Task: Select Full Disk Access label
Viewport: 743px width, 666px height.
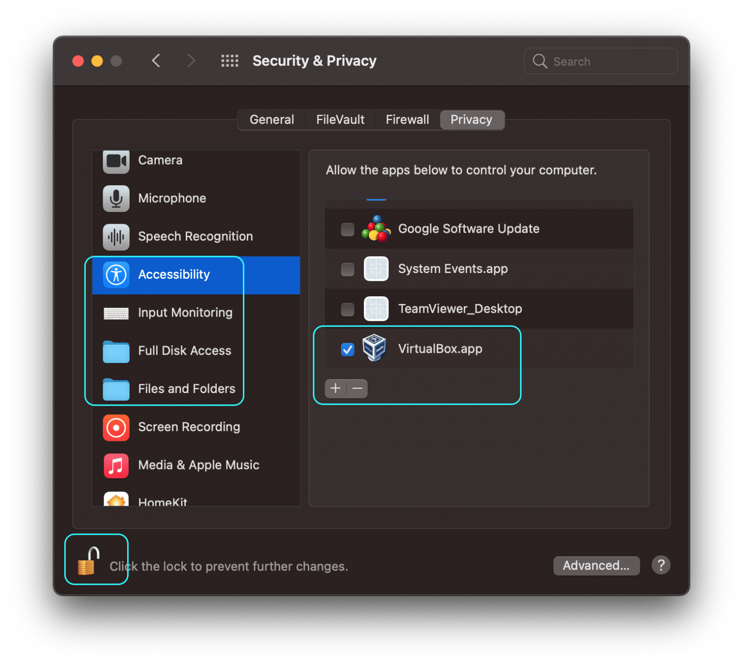Action: click(x=185, y=351)
